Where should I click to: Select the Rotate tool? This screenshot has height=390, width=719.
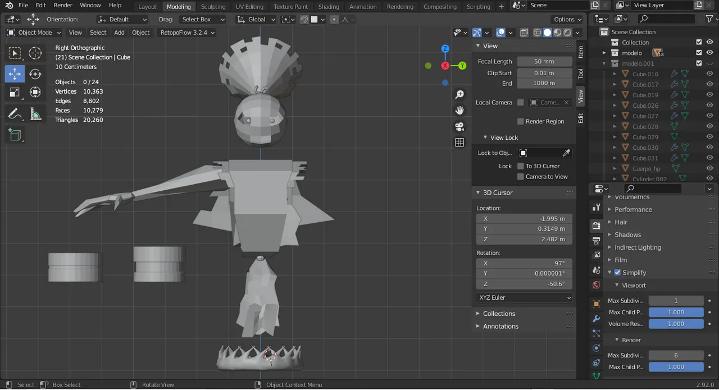35,74
